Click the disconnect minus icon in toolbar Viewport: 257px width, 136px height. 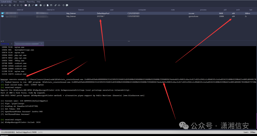click(x=5, y=5)
